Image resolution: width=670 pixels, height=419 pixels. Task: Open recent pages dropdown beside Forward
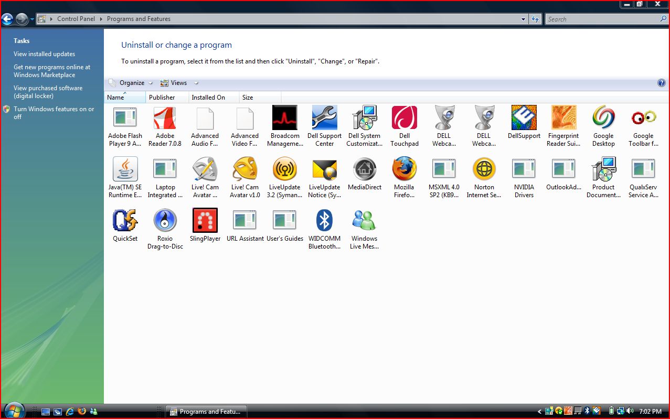pos(32,19)
